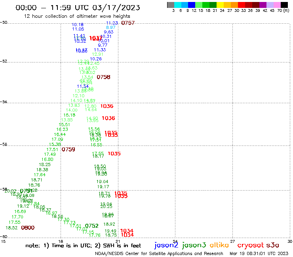Select the '0759' pass time label
Image resolution: width=293 pixels, height=257 pixels.
[68, 149]
